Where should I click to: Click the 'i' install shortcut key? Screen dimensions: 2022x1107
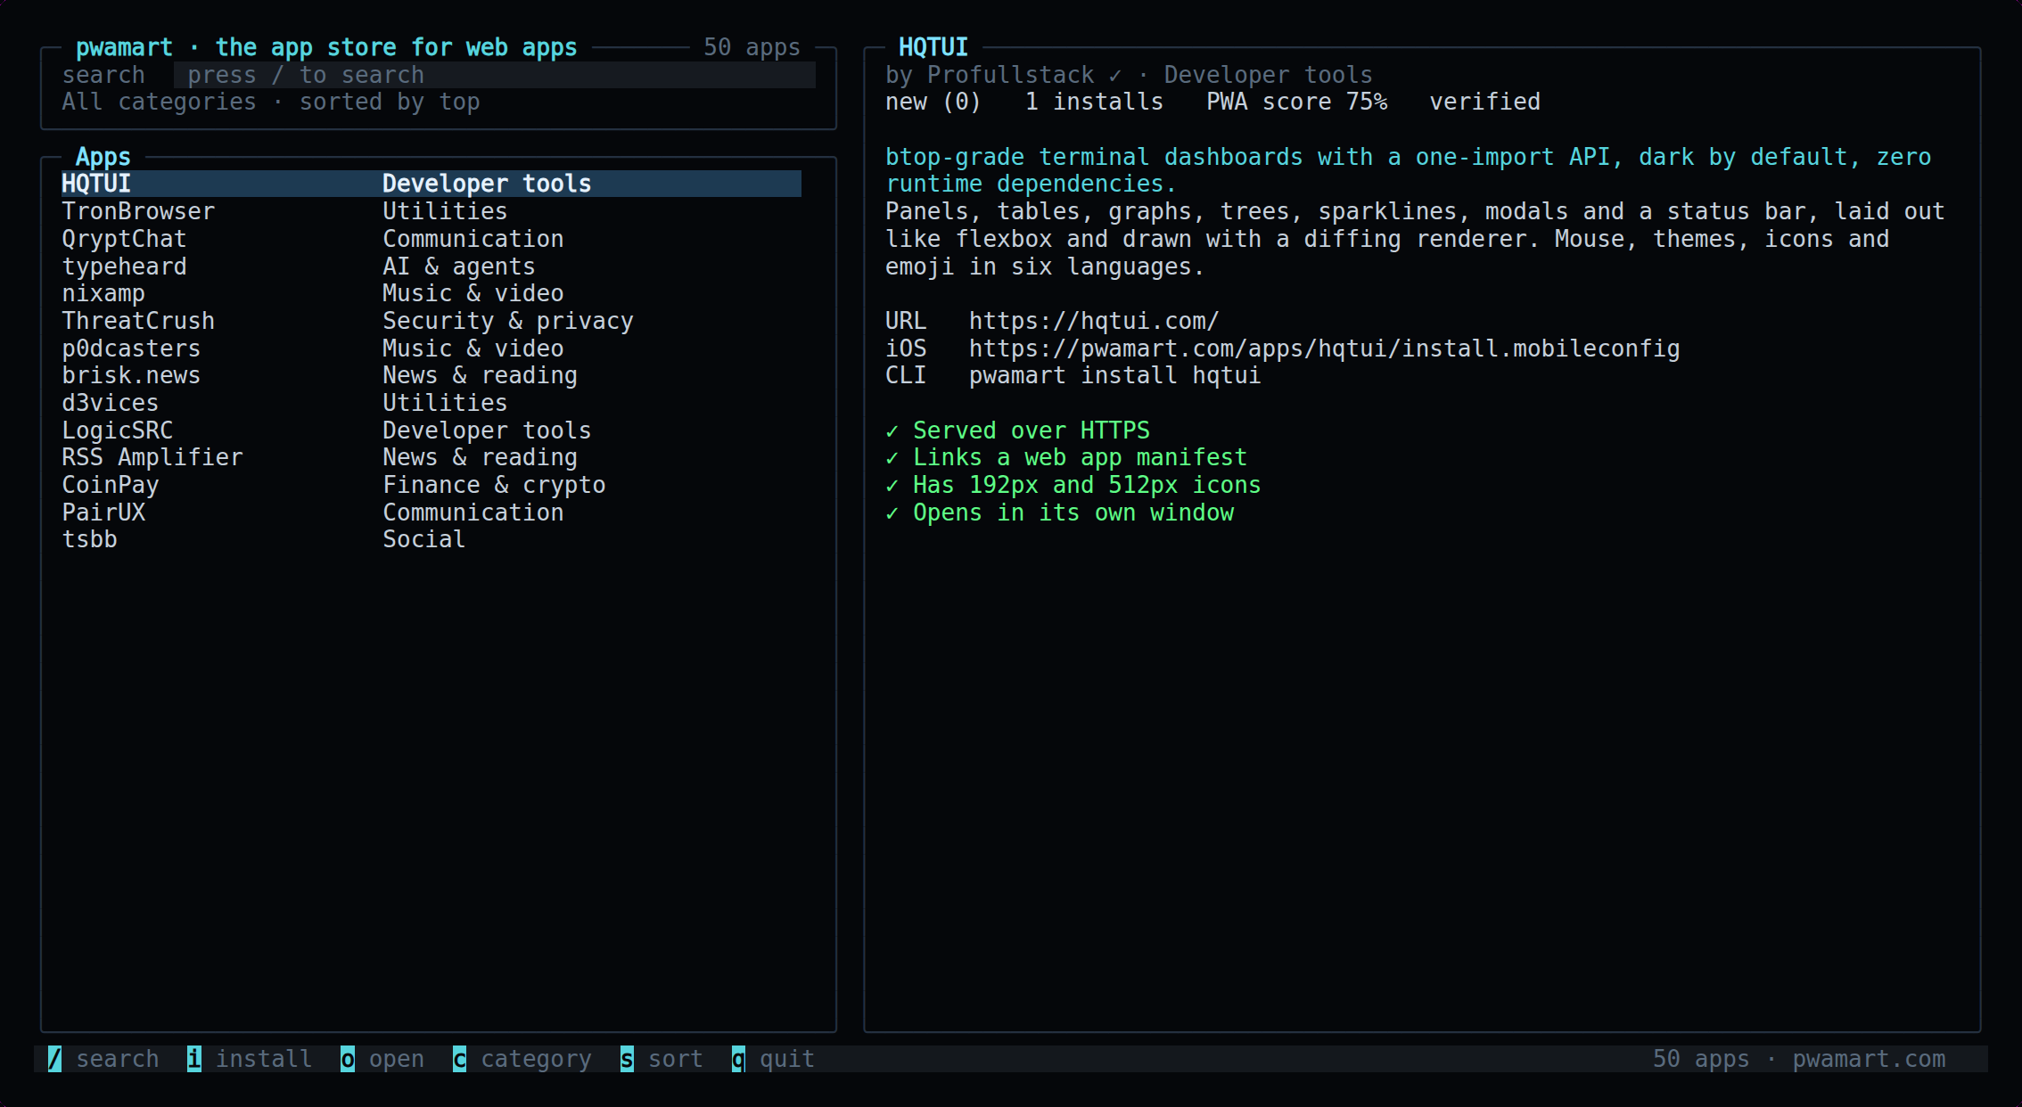tap(194, 1059)
